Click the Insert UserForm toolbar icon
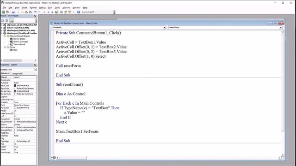The height and width of the screenshot is (166, 296). pyautogui.click(x=7, y=12)
